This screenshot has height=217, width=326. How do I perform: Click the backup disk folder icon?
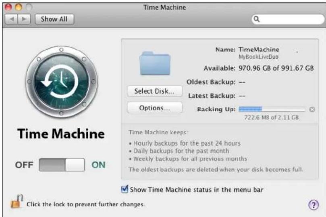point(155,63)
